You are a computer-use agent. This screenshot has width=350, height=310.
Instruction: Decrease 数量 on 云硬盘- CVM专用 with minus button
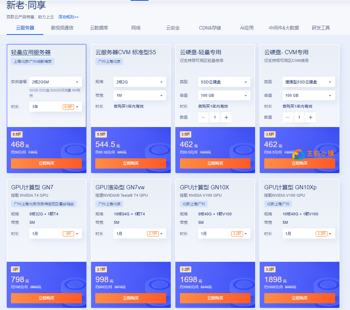[288, 117]
